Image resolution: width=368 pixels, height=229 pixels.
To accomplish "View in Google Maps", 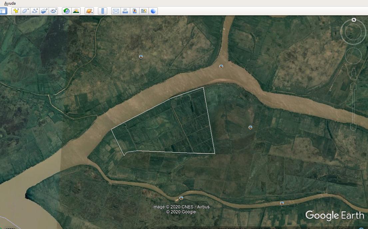I will click(x=144, y=11).
